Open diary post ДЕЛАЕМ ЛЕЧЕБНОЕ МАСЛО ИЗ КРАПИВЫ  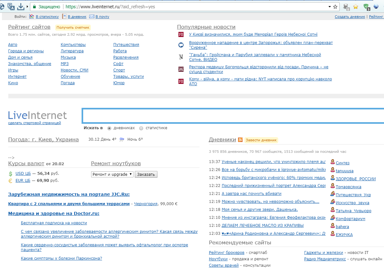click(x=263, y=226)
